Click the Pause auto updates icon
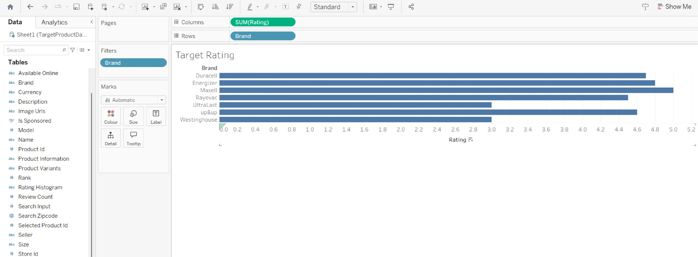The image size is (698, 257). coord(104,7)
